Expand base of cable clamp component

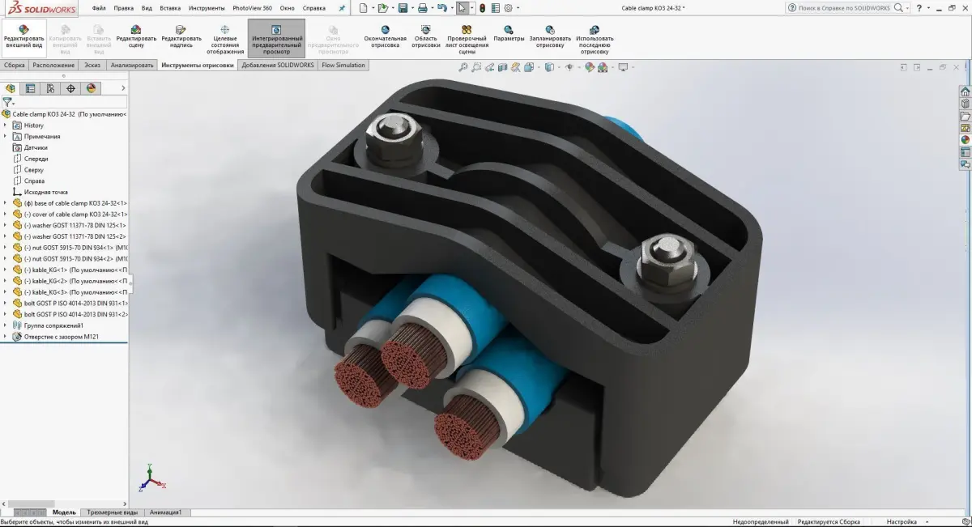[x=6, y=203]
